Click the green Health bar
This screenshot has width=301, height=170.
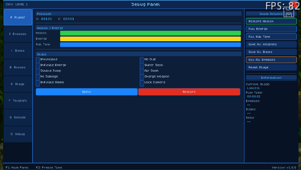click(x=150, y=33)
